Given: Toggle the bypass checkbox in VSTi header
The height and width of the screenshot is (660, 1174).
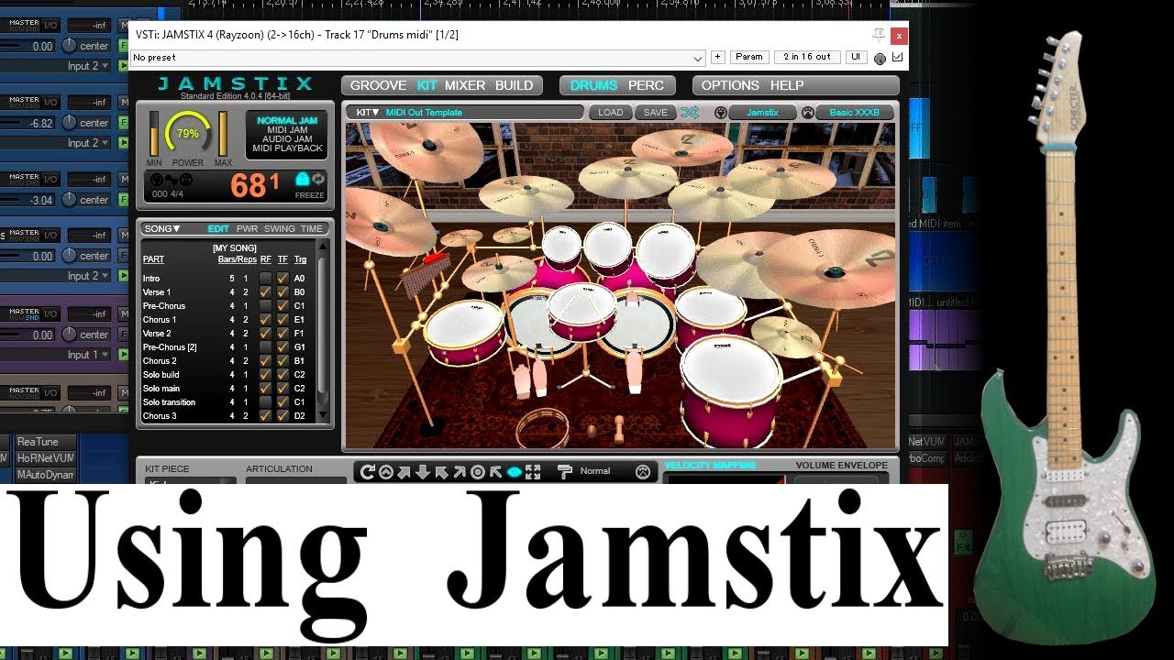Looking at the screenshot, I should coord(897,58).
